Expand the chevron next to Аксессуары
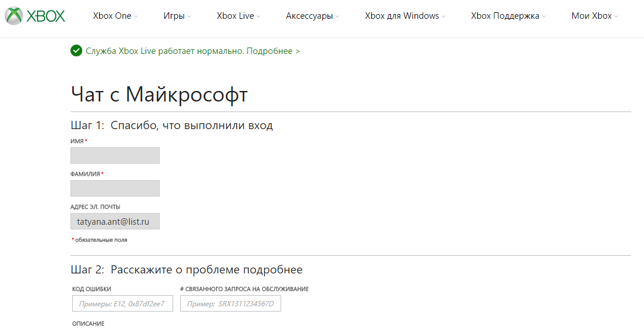 [337, 16]
